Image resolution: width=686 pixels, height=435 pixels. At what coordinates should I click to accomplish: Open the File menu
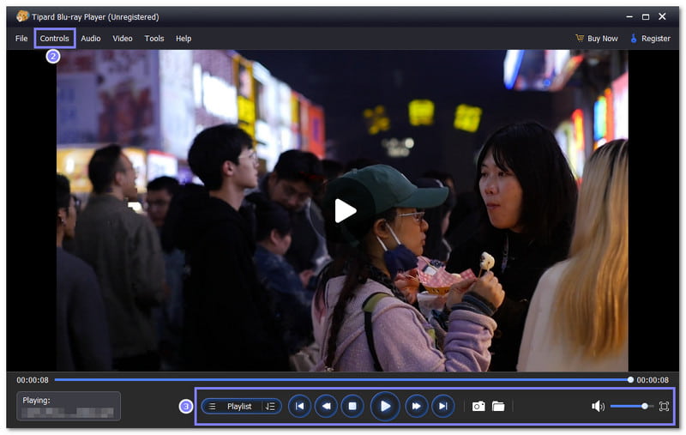[x=21, y=39]
